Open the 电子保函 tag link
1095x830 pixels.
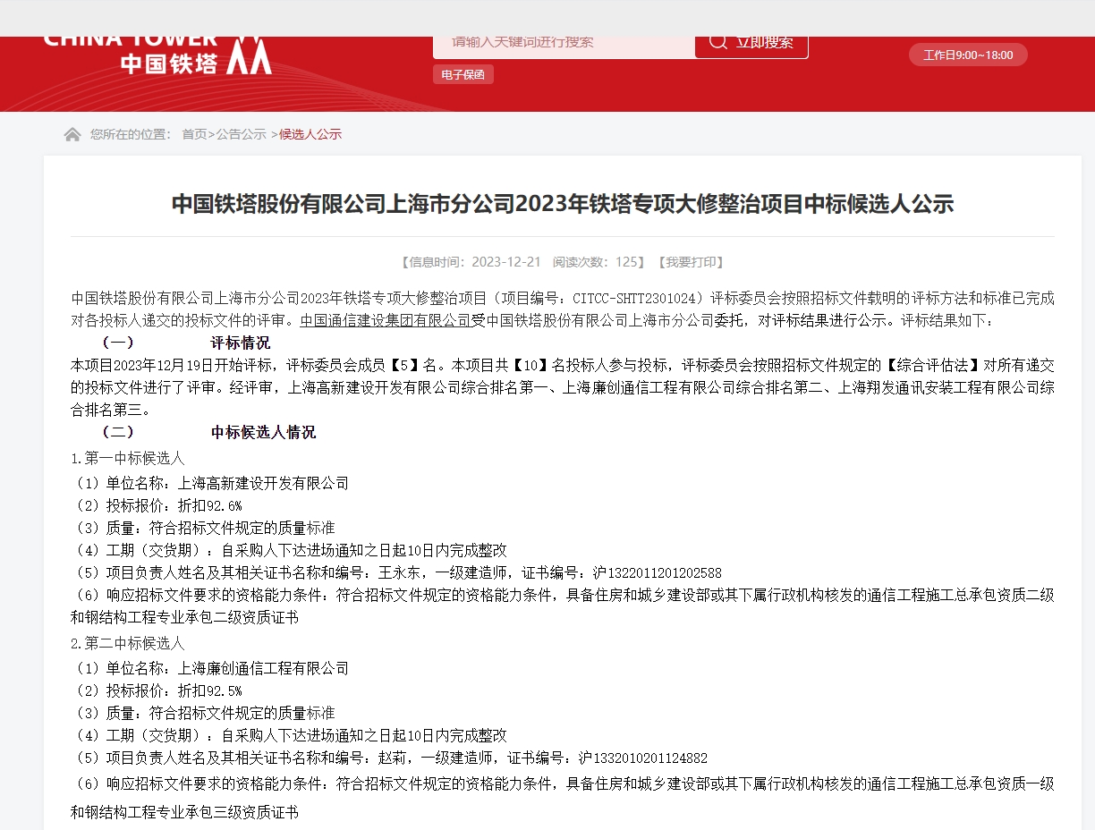(463, 75)
